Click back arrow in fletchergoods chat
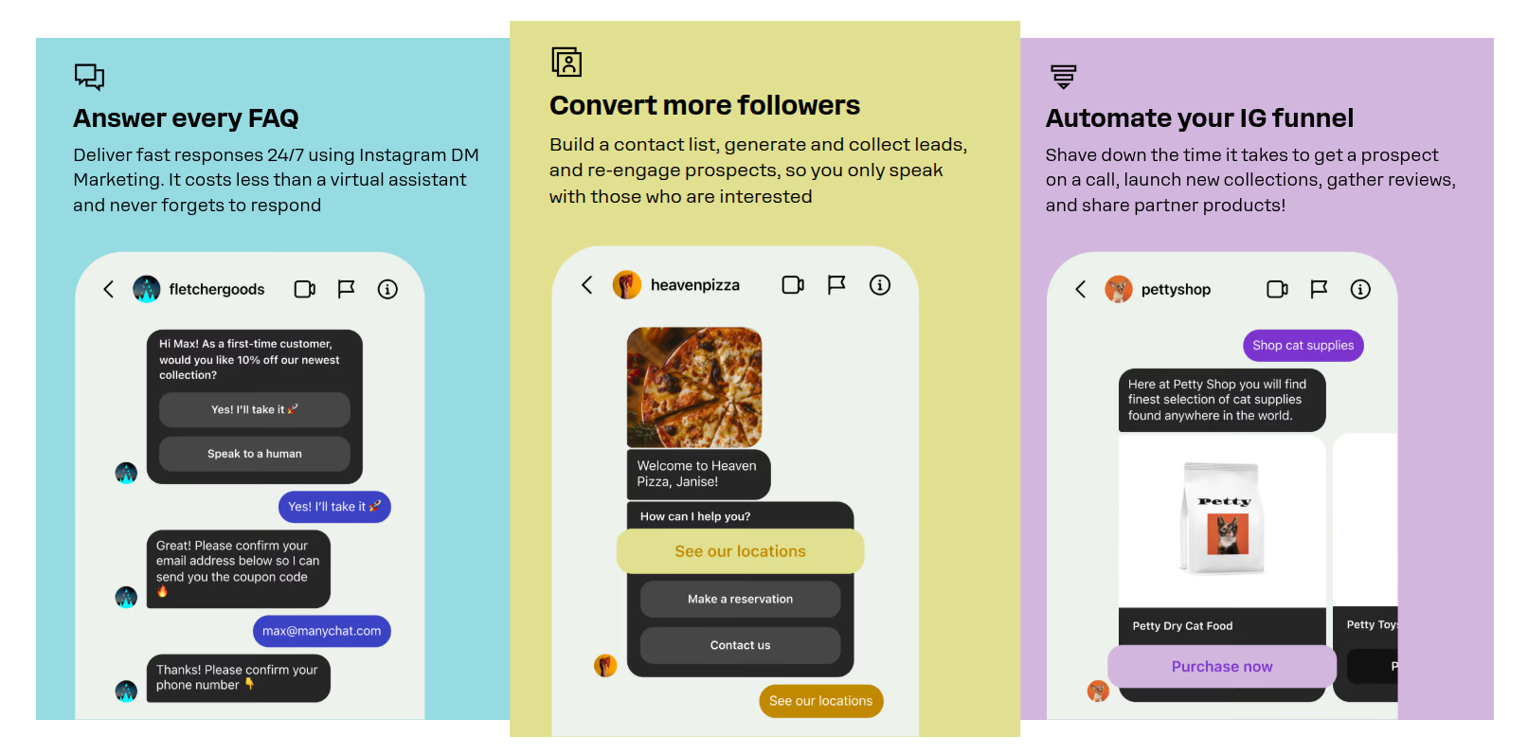 109,289
